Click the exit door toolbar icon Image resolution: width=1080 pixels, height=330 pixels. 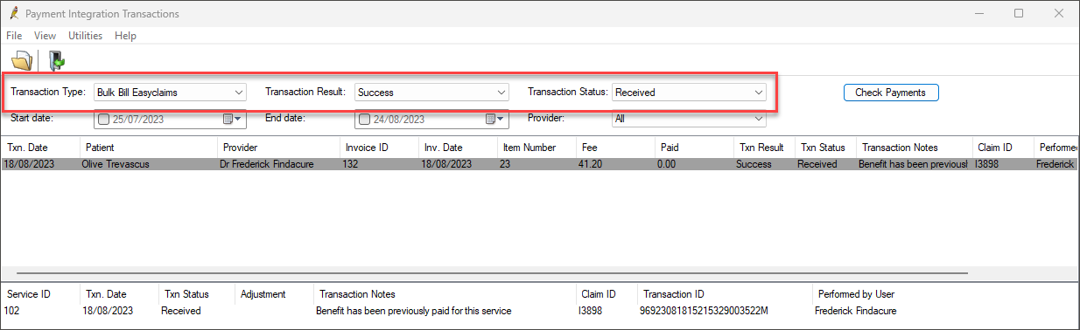(x=57, y=60)
